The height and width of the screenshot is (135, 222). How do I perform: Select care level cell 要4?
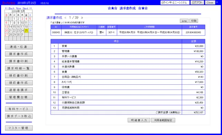(102, 32)
